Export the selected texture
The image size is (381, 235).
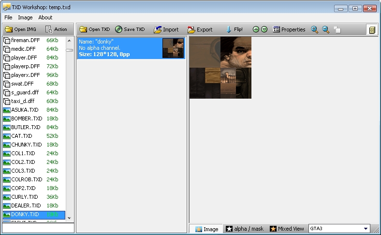tap(200, 29)
